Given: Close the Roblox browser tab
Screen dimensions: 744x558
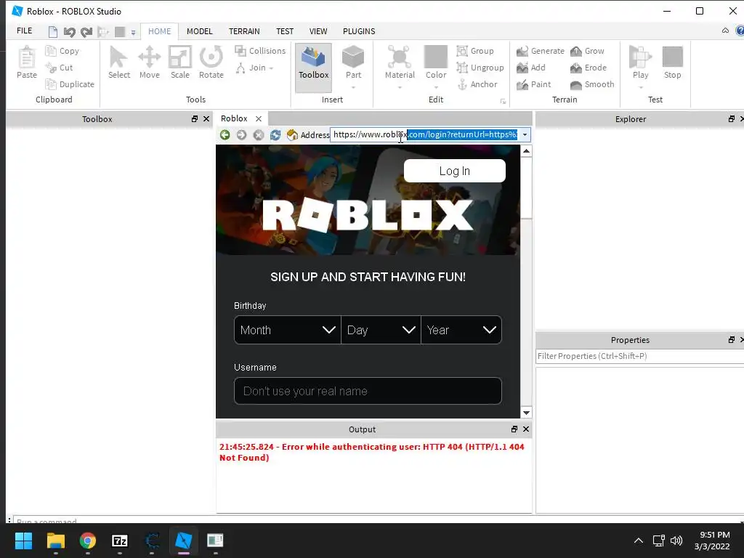Looking at the screenshot, I should pos(259,118).
